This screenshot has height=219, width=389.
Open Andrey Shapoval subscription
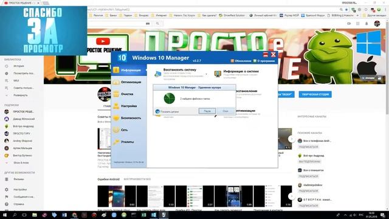pyautogui.click(x=22, y=141)
